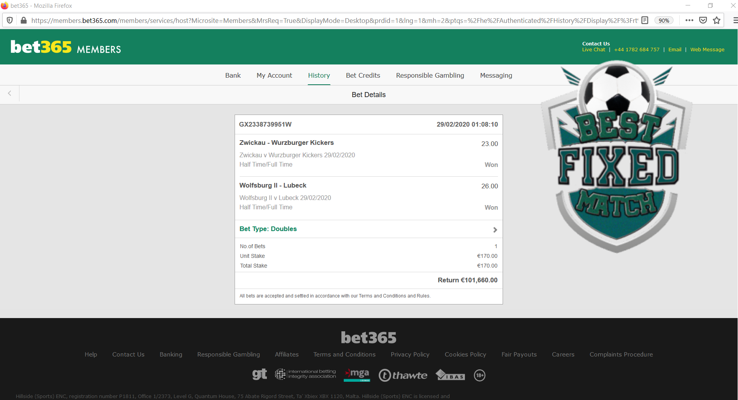Image resolution: width=738 pixels, height=400 pixels.
Task: Open the Firefox hamburger menu
Action: pos(735,20)
